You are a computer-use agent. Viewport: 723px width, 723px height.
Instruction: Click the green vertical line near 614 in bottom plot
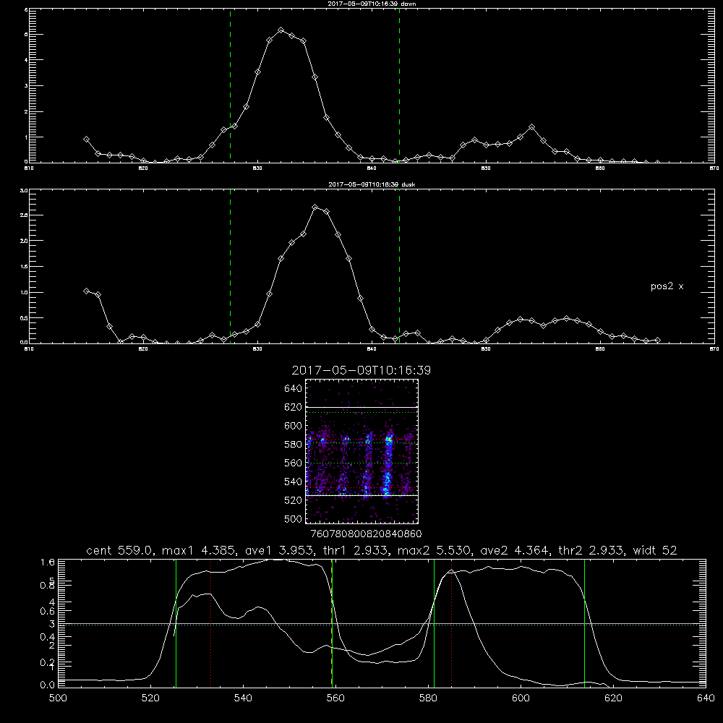584,623
